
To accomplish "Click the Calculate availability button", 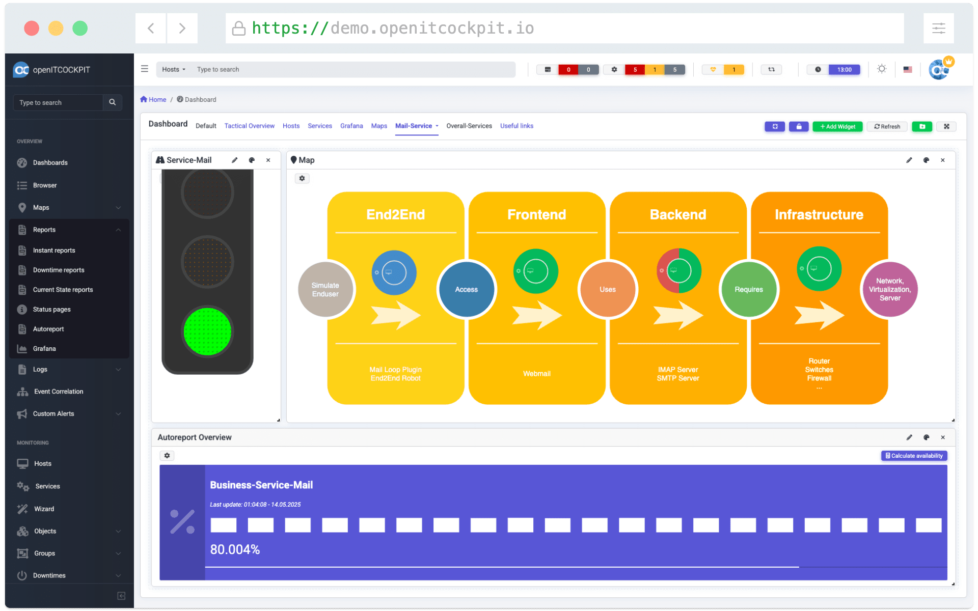I will (x=914, y=456).
